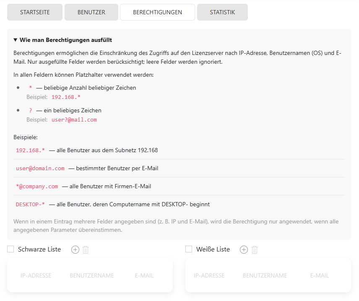
Task: Select the Berechtigungen tab
Action: (157, 12)
